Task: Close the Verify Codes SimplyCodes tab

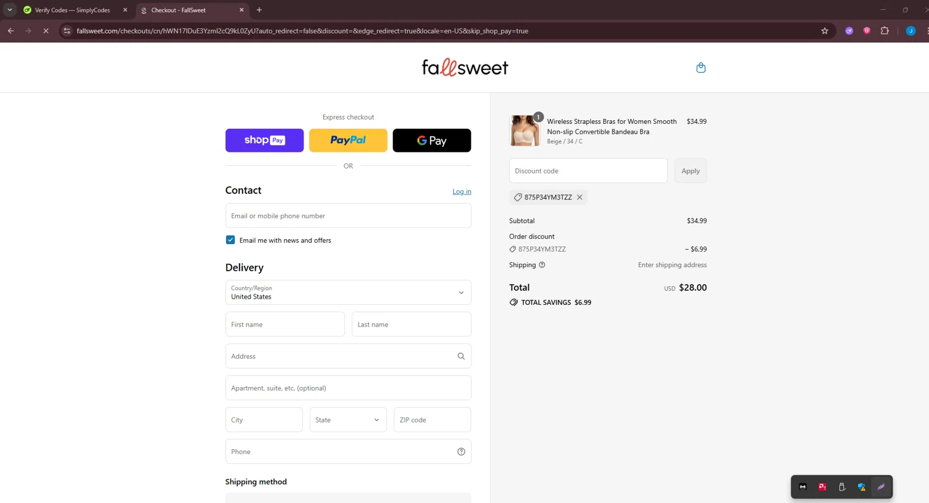Action: tap(124, 10)
